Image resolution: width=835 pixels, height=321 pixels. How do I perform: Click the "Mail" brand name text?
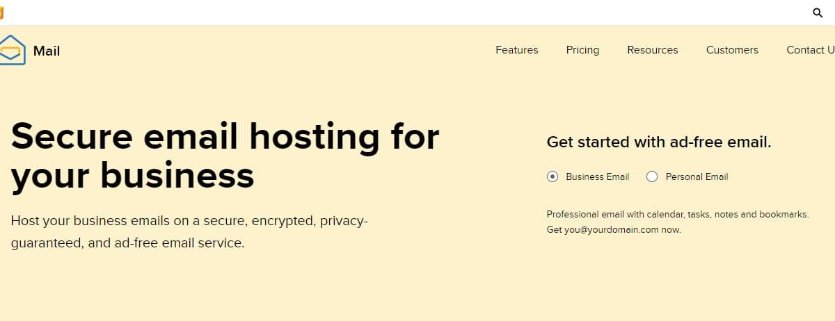(x=47, y=51)
